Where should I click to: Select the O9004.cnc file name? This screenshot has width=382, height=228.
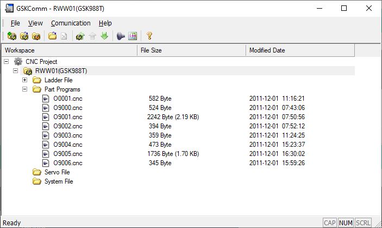[68, 145]
